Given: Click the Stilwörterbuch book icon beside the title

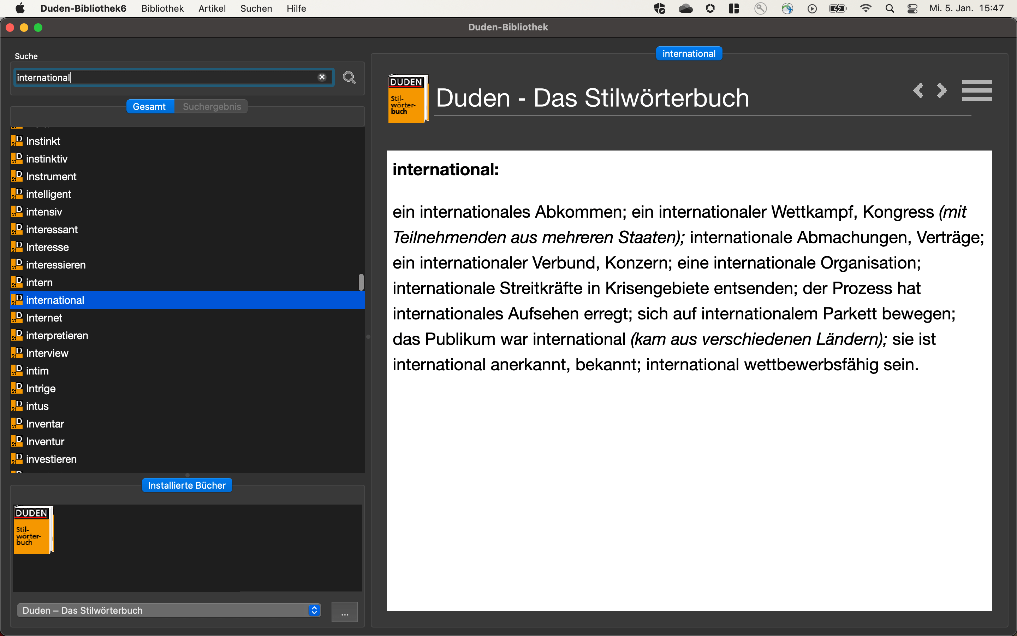Looking at the screenshot, I should coord(407,99).
